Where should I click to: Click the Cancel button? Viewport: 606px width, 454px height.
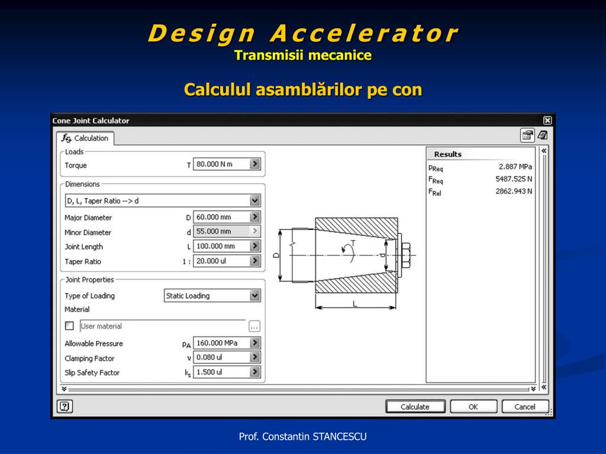tap(525, 407)
